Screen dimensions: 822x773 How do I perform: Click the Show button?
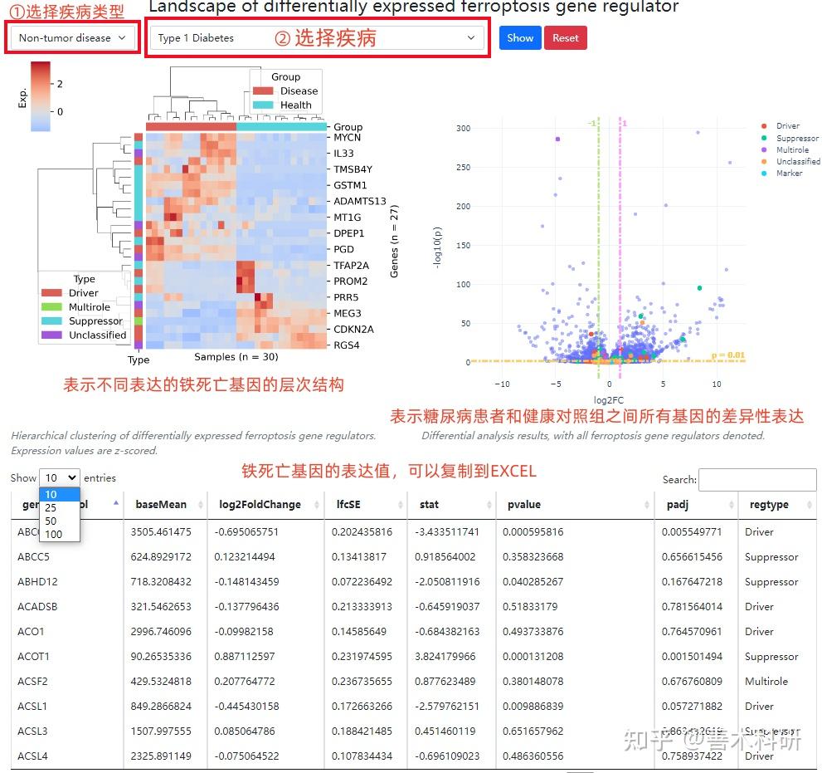[520, 37]
